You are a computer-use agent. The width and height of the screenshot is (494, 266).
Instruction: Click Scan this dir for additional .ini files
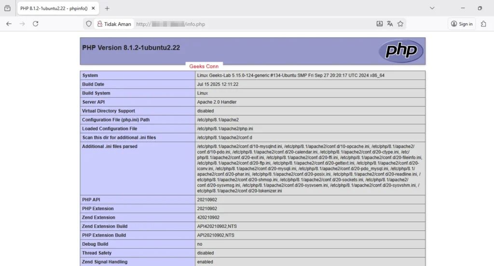pos(119,137)
